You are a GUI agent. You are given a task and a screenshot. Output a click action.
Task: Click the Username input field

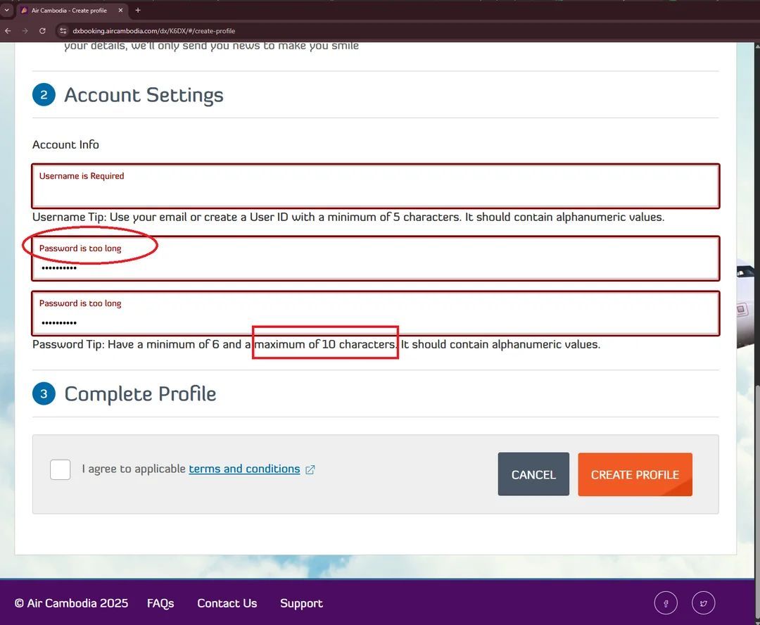(376, 187)
